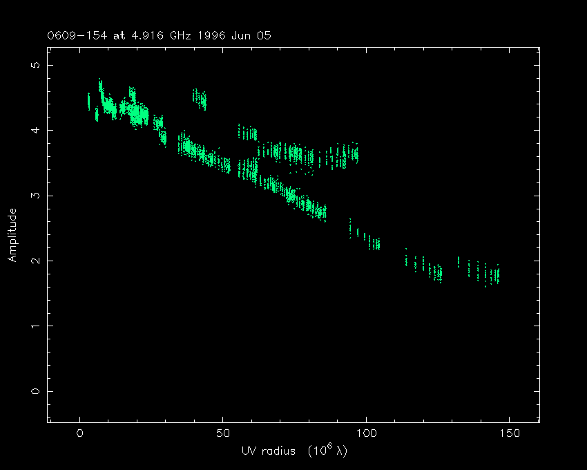Screen dimensions: 587x470
Task: Click the x-axis tick label "50"
Action: point(223,434)
